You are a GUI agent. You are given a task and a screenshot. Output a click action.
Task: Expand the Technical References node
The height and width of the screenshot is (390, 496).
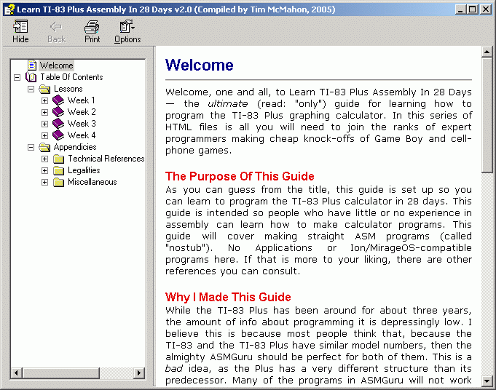(x=45, y=159)
